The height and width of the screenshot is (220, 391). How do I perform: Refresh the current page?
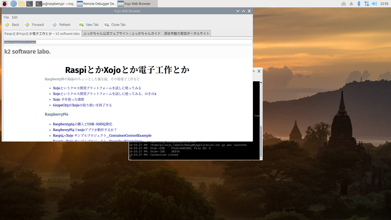click(61, 25)
